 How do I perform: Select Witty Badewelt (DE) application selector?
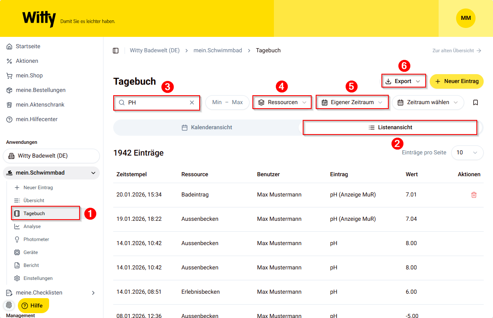(x=51, y=156)
